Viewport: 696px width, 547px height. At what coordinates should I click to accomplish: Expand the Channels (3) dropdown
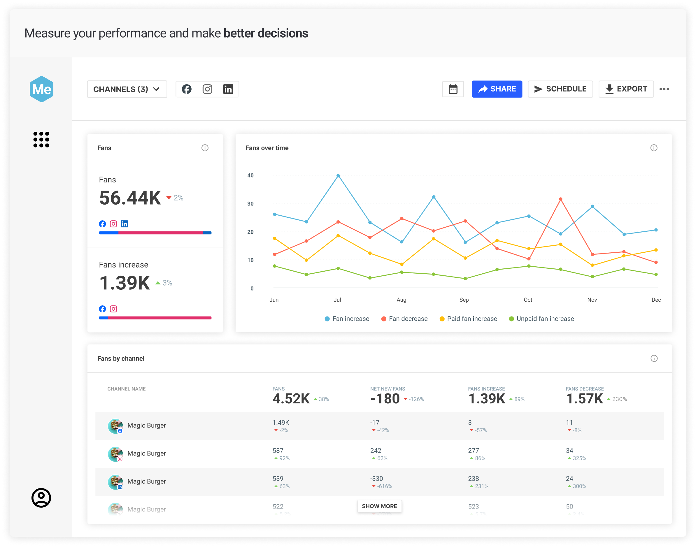127,89
